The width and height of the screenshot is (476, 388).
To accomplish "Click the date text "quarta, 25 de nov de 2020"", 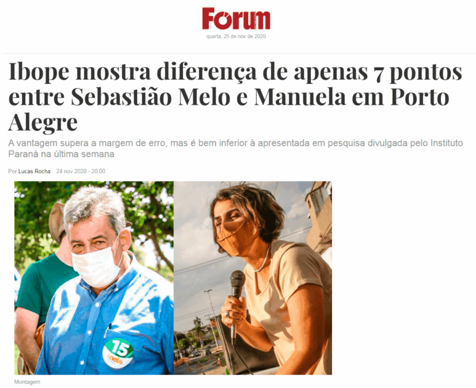I will (236, 36).
